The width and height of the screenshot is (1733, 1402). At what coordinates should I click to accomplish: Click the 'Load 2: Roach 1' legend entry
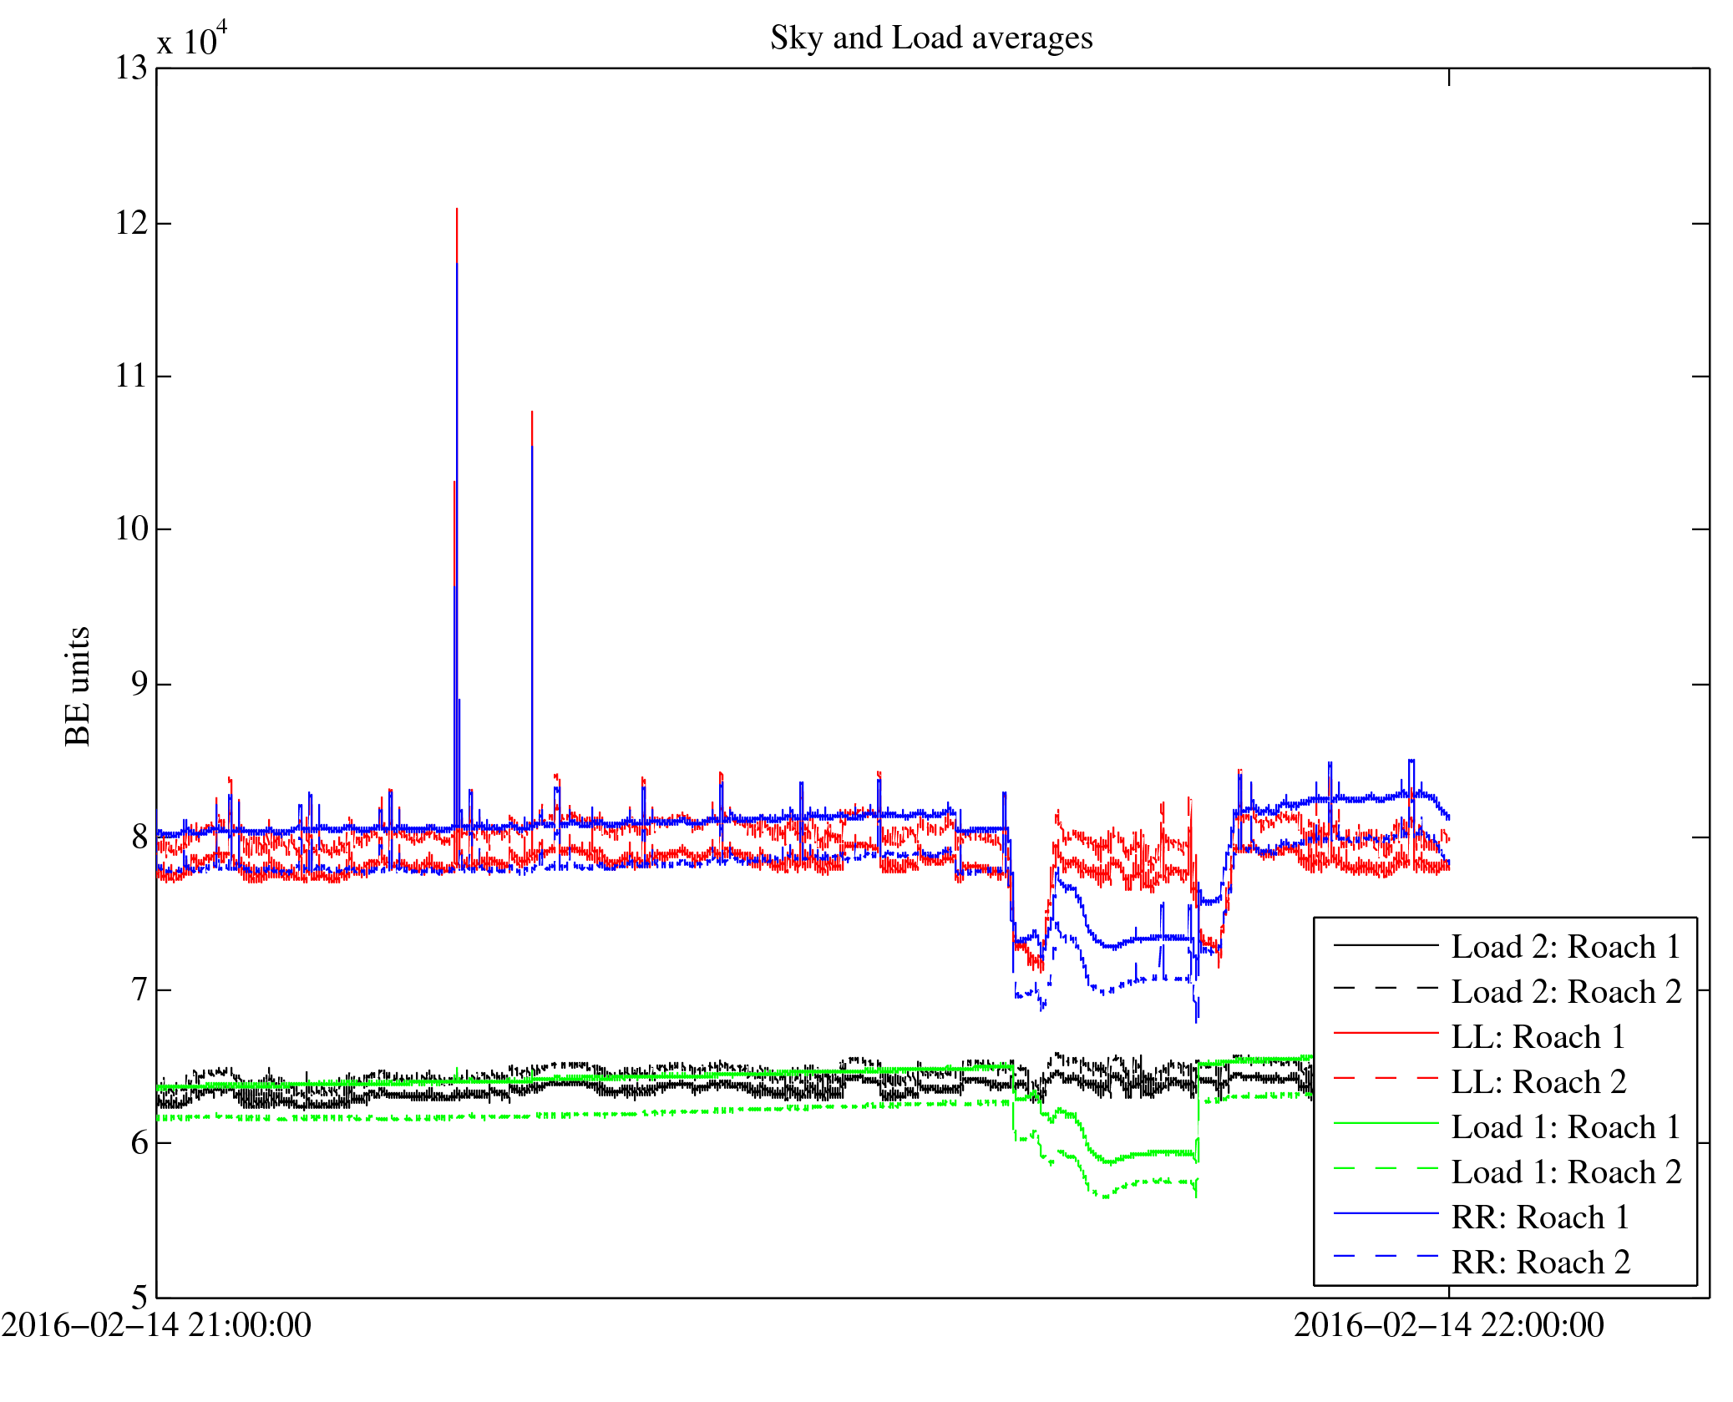[1565, 947]
